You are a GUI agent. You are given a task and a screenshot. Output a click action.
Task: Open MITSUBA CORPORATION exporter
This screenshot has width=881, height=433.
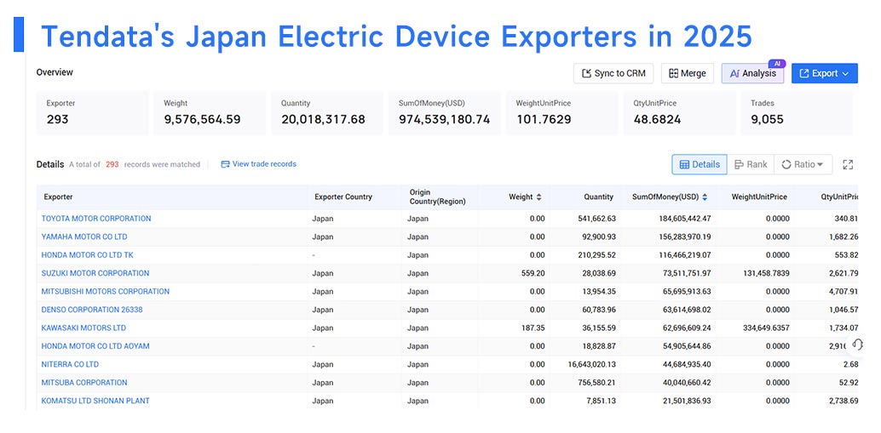(x=84, y=383)
